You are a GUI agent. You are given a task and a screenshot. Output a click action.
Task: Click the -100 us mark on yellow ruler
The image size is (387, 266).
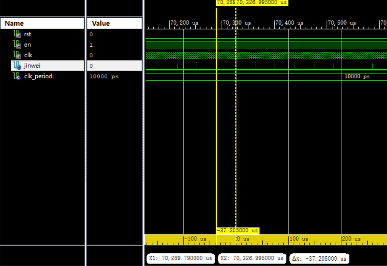195,239
